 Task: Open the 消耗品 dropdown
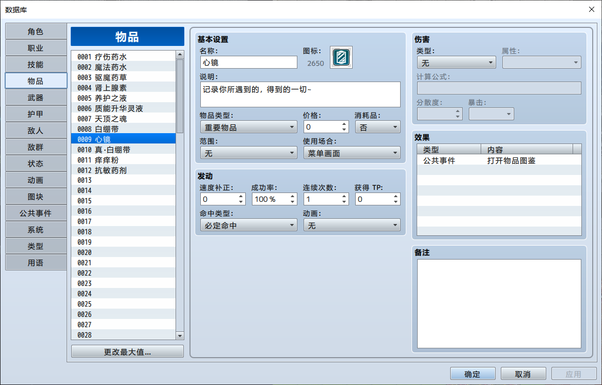pyautogui.click(x=377, y=127)
